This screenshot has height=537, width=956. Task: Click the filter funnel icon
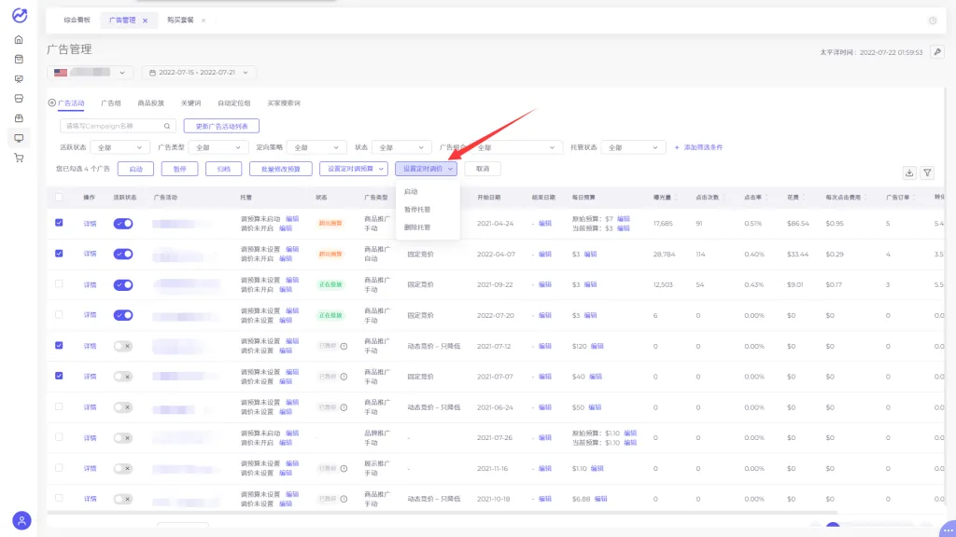click(927, 172)
